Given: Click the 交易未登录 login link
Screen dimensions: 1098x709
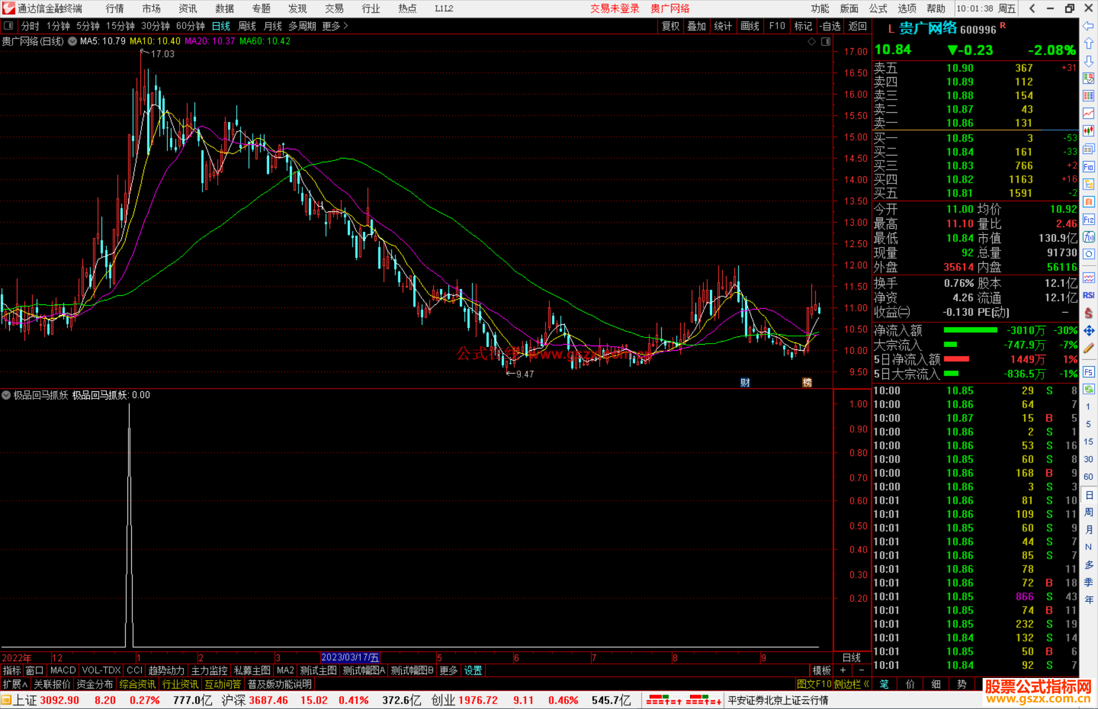Looking at the screenshot, I should (615, 9).
